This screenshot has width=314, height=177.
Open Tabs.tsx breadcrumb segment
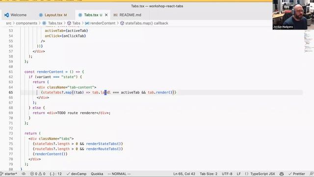tap(55, 23)
